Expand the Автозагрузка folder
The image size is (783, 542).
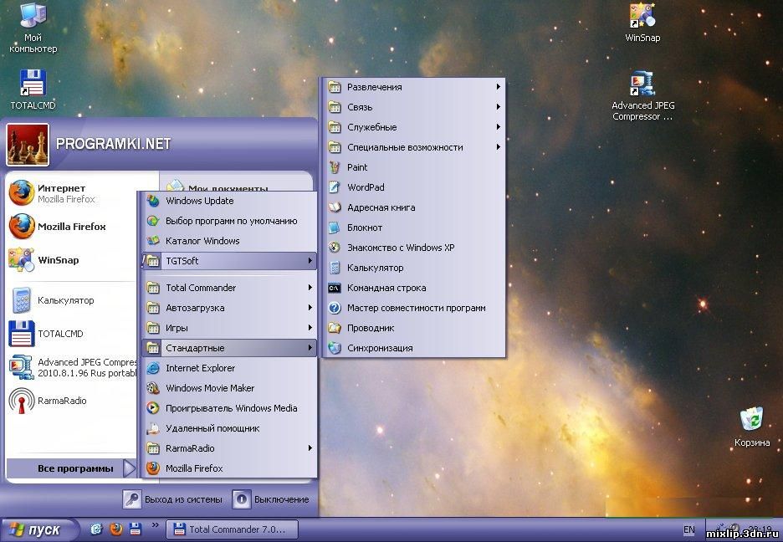[x=230, y=308]
